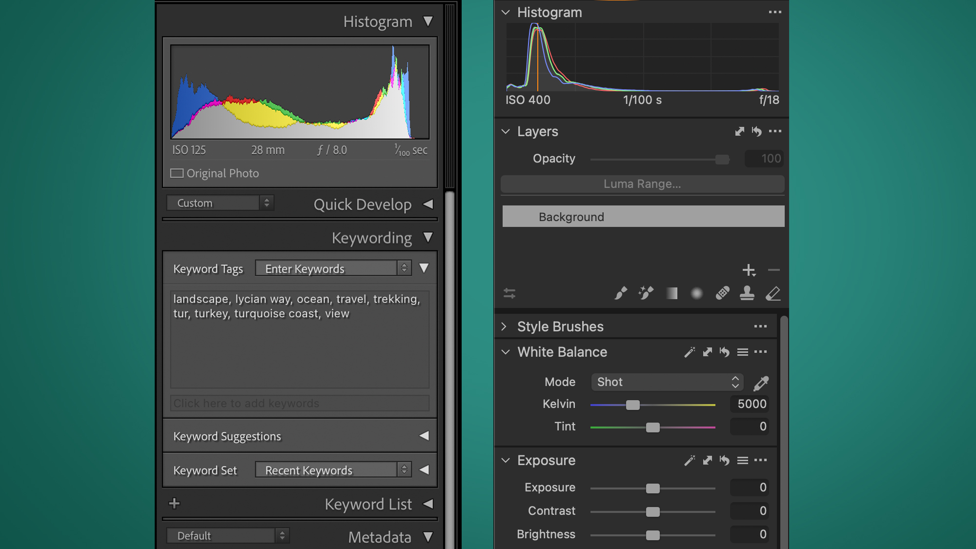The width and height of the screenshot is (976, 549).
Task: Open Layers panel more options menu
Action: point(775,131)
